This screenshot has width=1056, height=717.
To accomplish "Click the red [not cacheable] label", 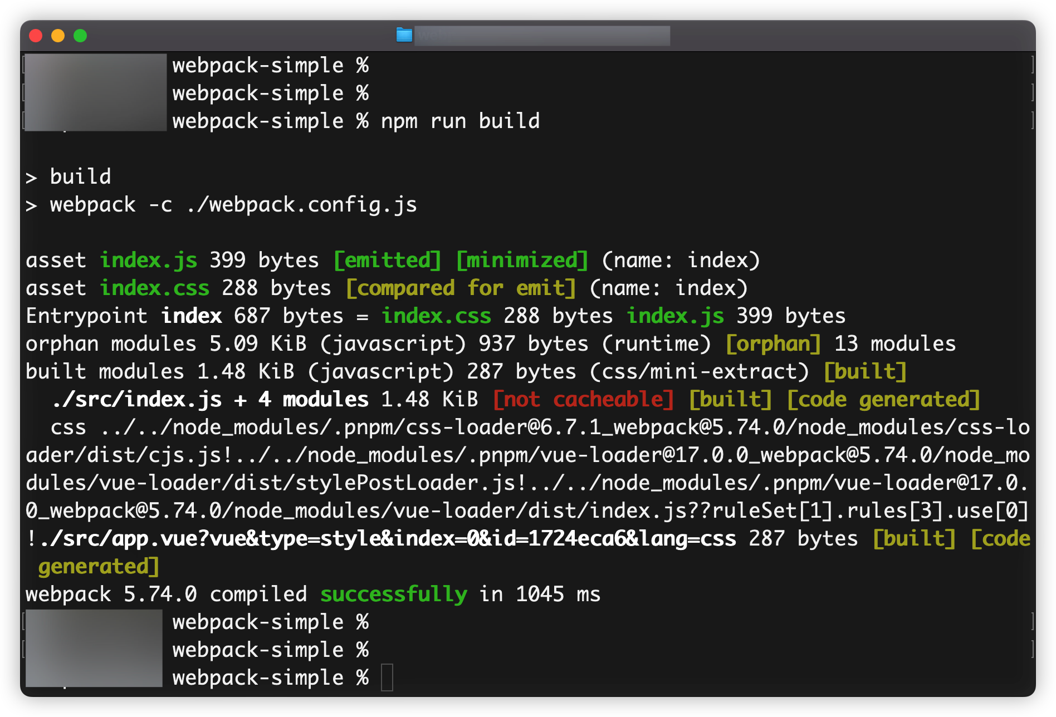I will [x=583, y=399].
